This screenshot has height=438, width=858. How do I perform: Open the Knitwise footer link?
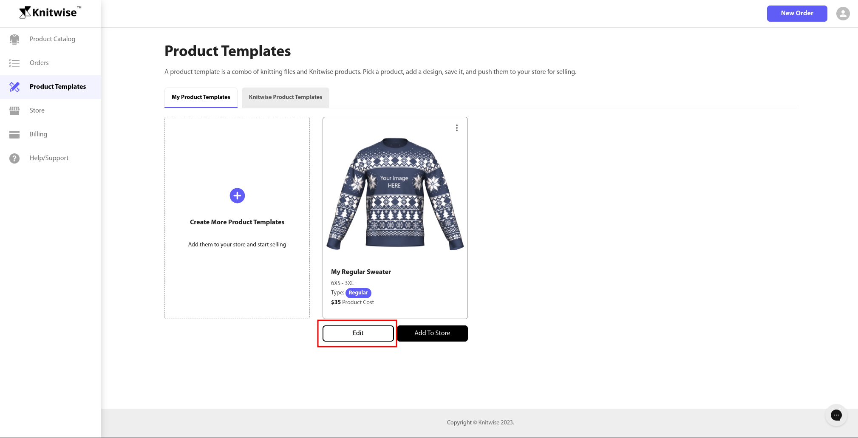click(489, 422)
